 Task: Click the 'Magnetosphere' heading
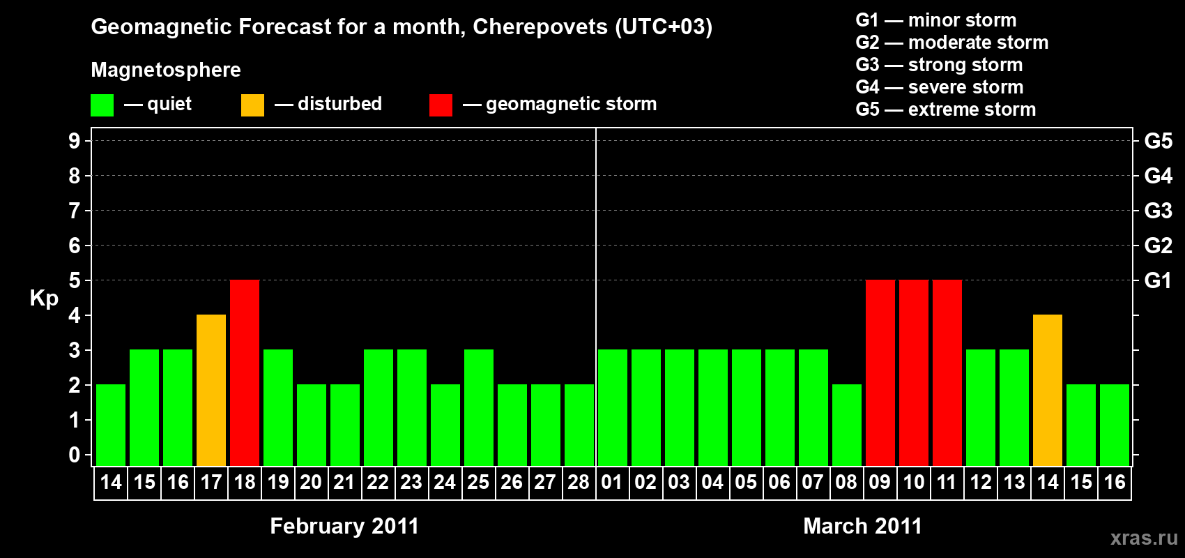[x=166, y=70]
